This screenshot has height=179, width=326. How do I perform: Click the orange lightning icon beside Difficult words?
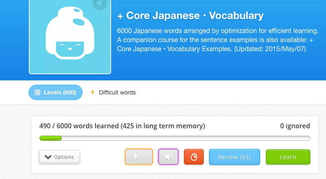(93, 92)
